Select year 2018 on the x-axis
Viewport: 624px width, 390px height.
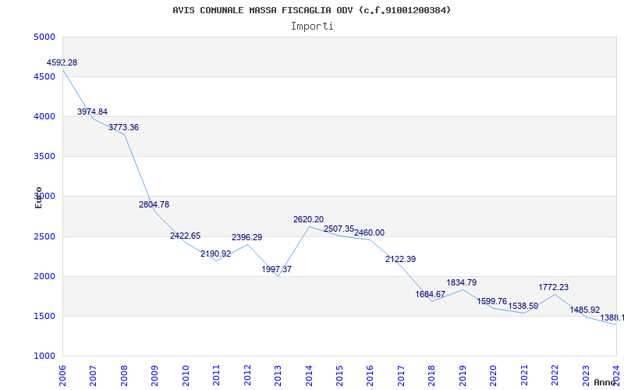click(432, 375)
